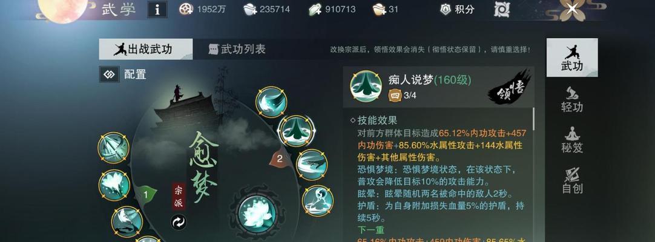Select the highlighted 痴人说梦 skill slot

(x=296, y=131)
